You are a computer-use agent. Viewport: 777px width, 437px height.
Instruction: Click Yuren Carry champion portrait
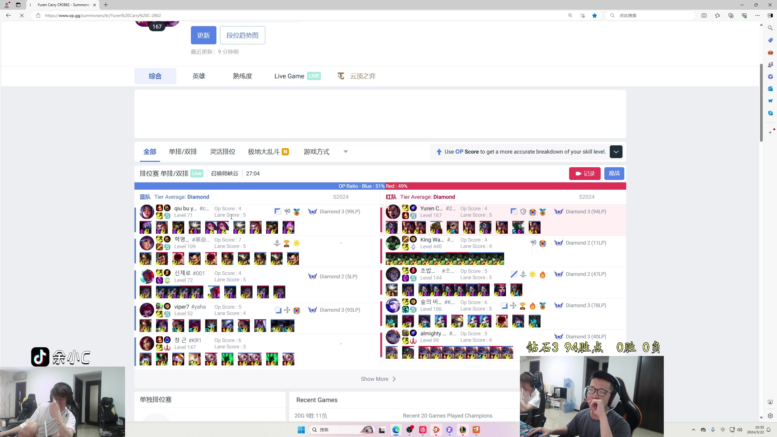(393, 212)
